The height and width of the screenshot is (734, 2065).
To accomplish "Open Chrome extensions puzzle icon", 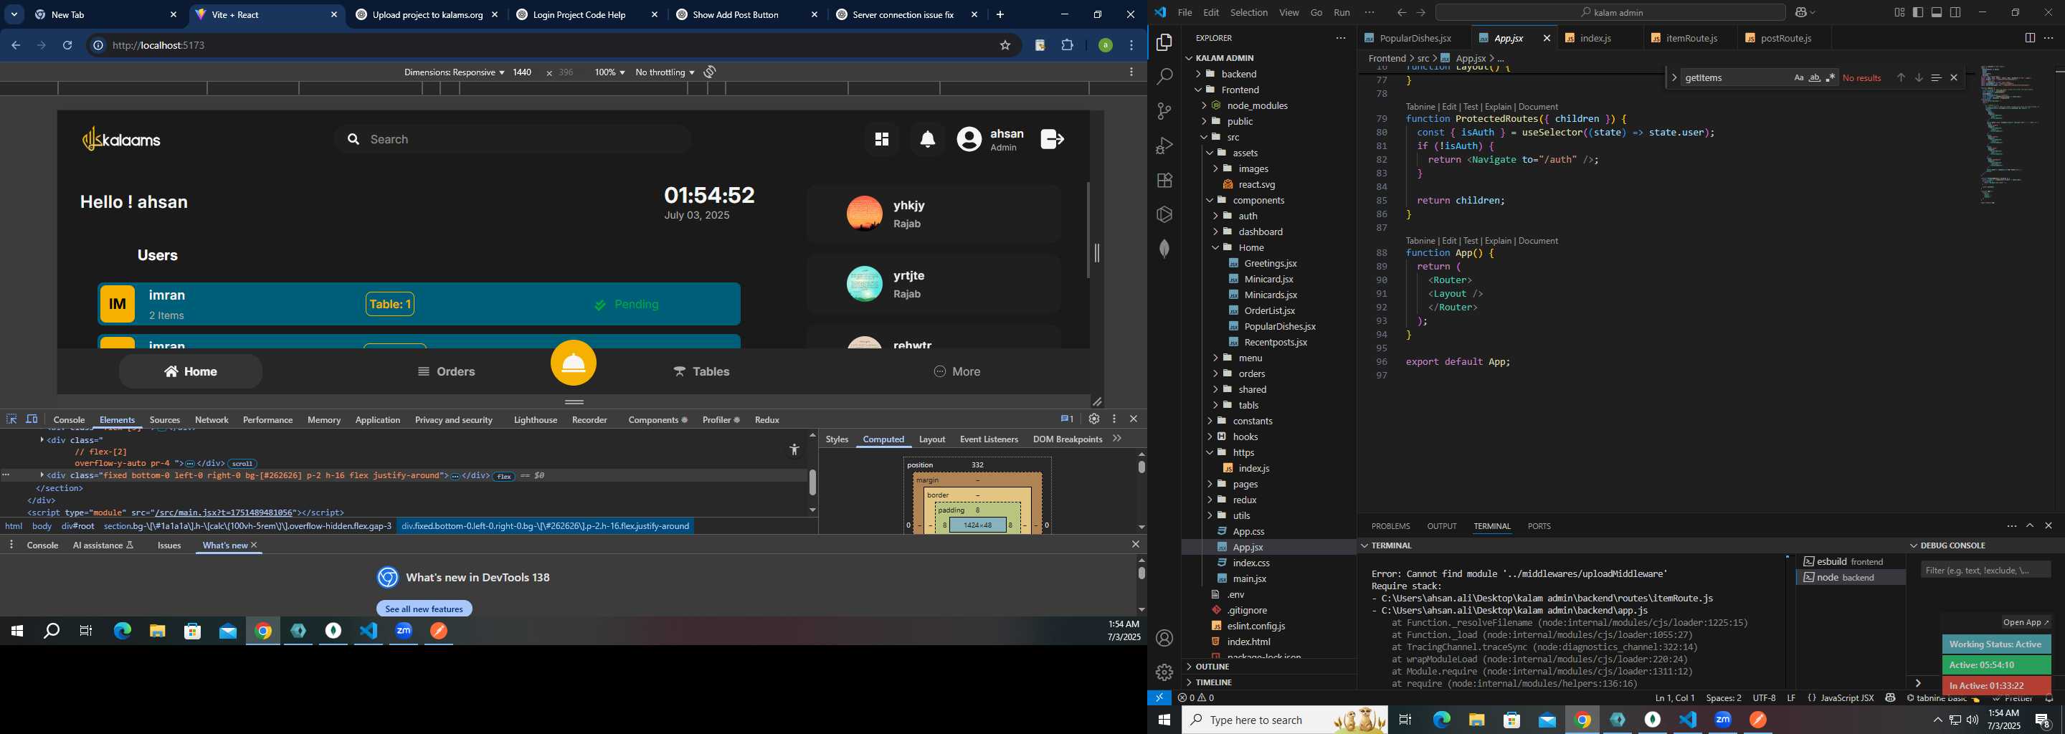I will click(x=1067, y=46).
